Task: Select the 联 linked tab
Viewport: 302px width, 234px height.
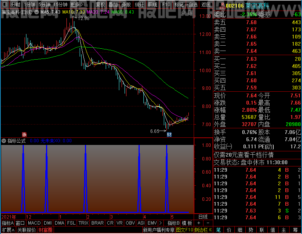Action: point(262,230)
